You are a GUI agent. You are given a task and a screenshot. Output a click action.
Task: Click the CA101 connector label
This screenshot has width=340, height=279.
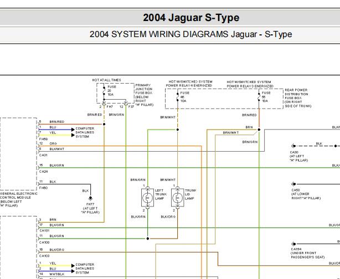point(44,230)
